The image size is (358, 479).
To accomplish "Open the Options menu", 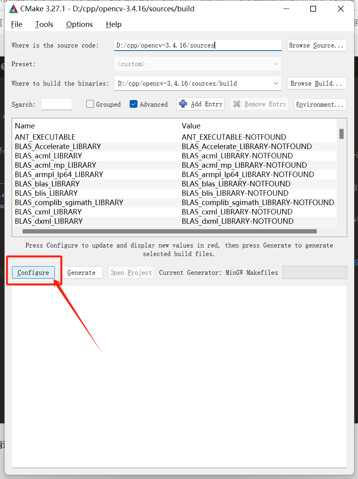I will [80, 24].
